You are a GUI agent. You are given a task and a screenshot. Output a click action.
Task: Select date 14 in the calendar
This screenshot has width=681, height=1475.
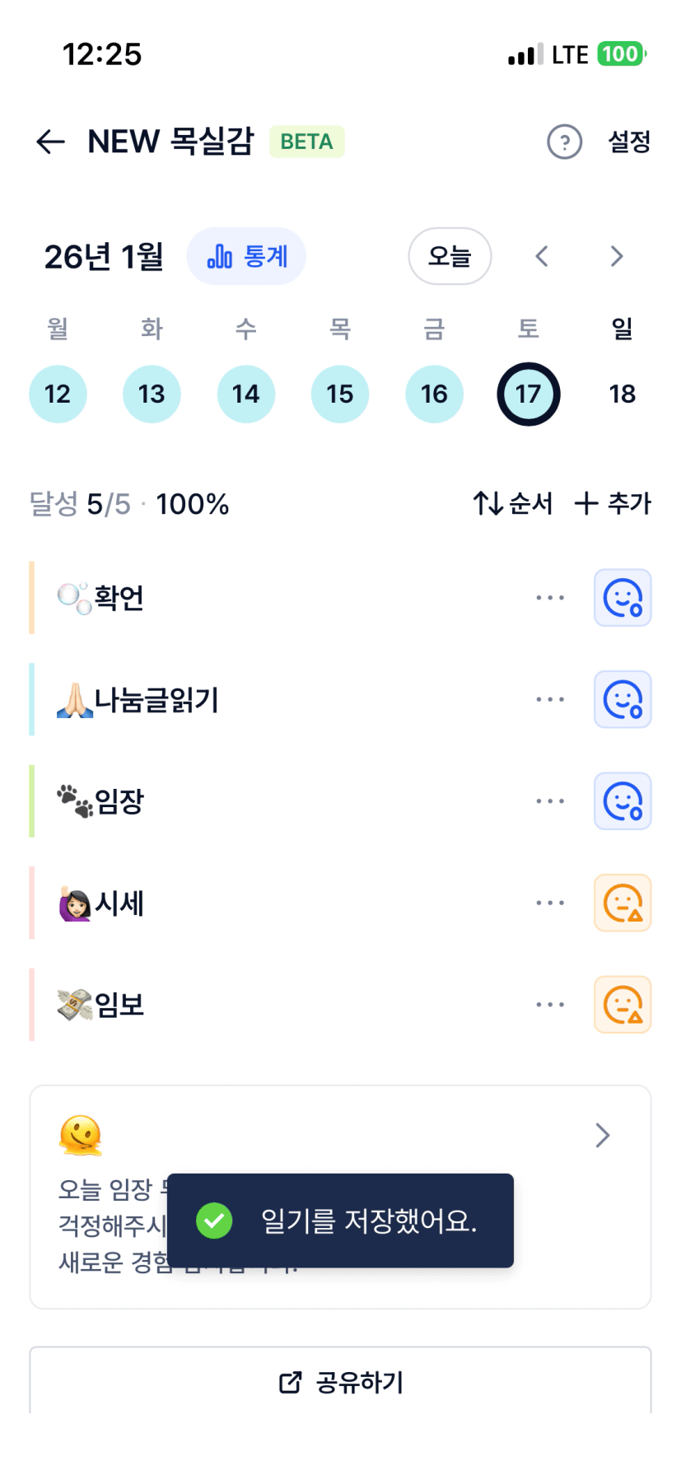point(245,394)
